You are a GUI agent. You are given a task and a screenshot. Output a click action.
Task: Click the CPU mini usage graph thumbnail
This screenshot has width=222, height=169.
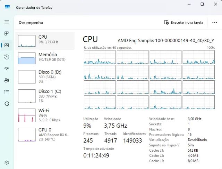tap(27, 41)
